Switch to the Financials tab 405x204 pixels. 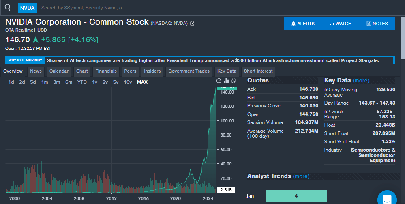tap(106, 71)
